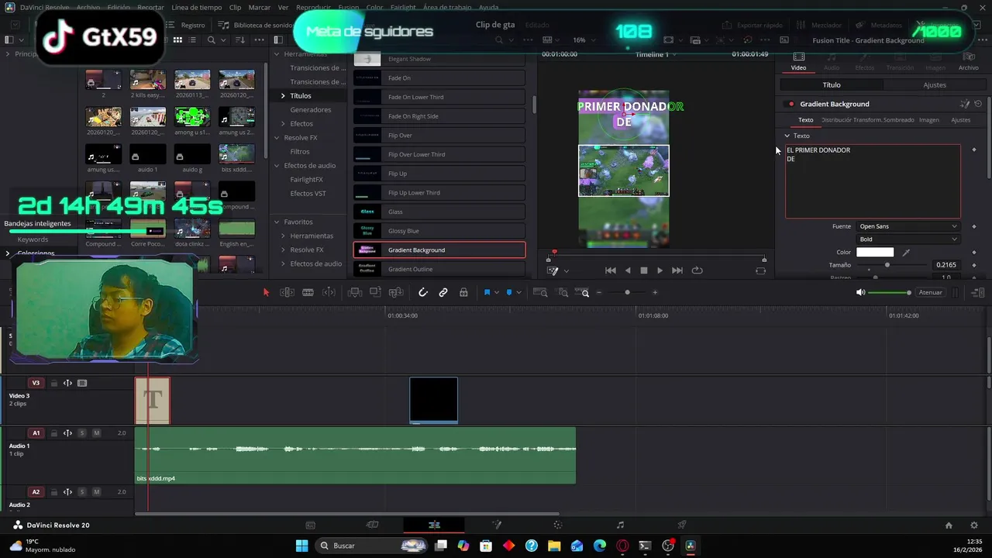This screenshot has height=558, width=992.
Task: Adjust the green monitor volume slider
Action: tap(890, 292)
